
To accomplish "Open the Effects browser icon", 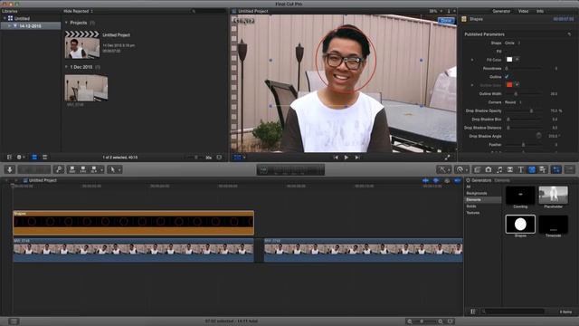I will (477, 169).
